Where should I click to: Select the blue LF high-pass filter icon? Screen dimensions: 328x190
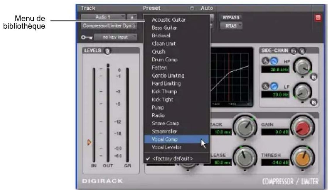[x=274, y=86]
